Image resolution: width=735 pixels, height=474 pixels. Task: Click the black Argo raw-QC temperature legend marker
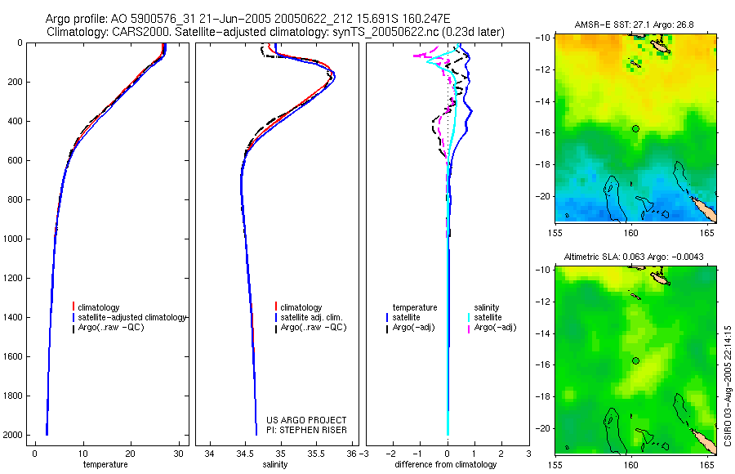point(73,328)
